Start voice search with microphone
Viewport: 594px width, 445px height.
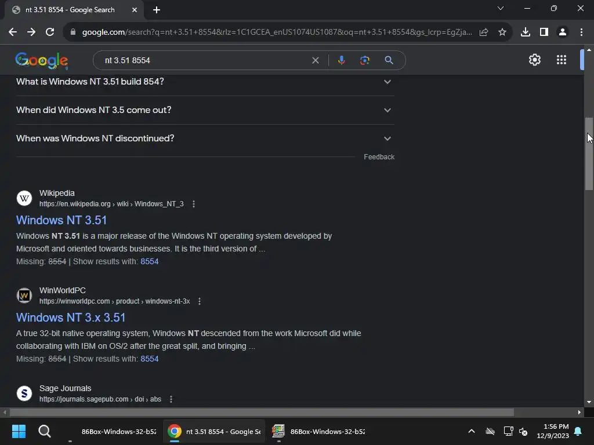341,60
